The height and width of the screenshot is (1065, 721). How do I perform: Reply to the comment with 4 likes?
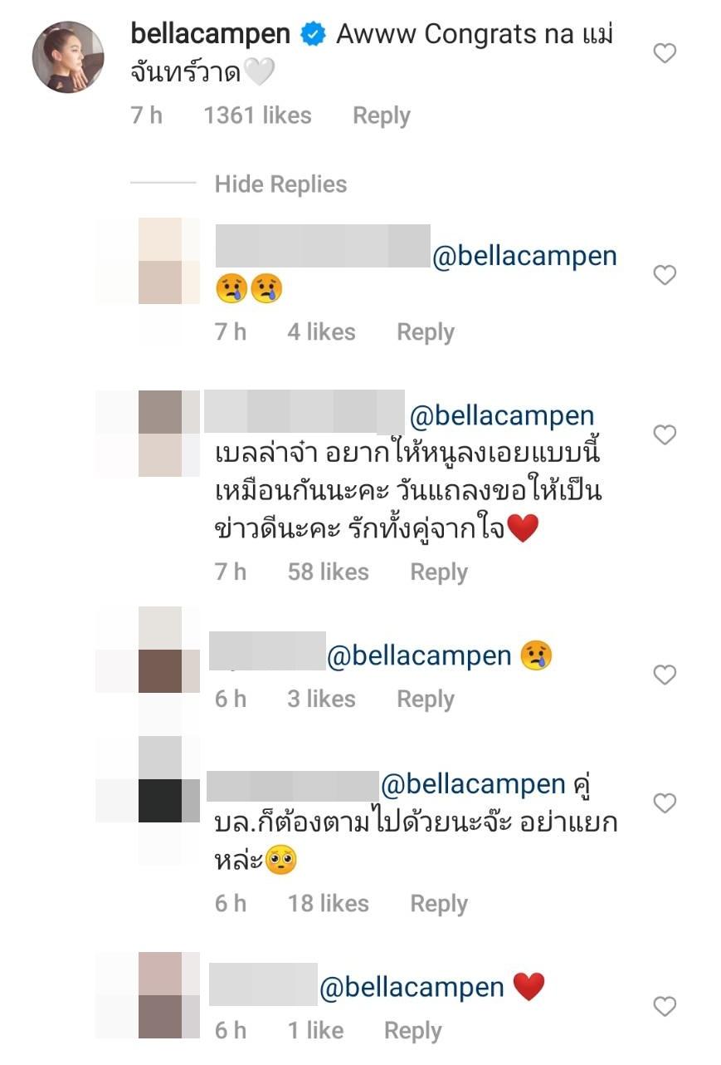pos(426,331)
